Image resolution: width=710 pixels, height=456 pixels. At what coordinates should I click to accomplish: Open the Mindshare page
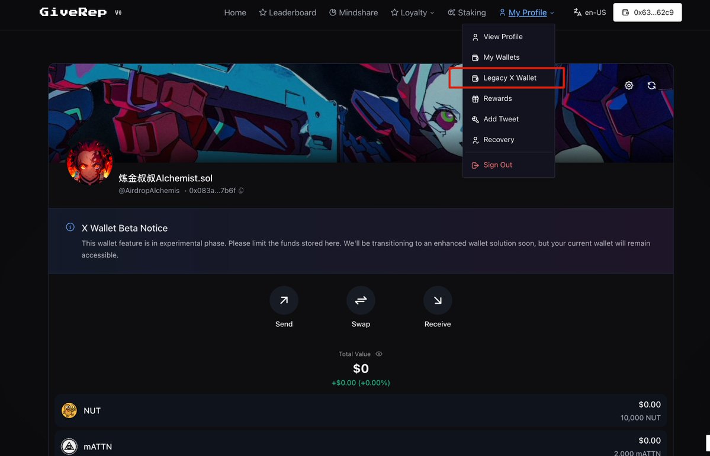pyautogui.click(x=353, y=12)
